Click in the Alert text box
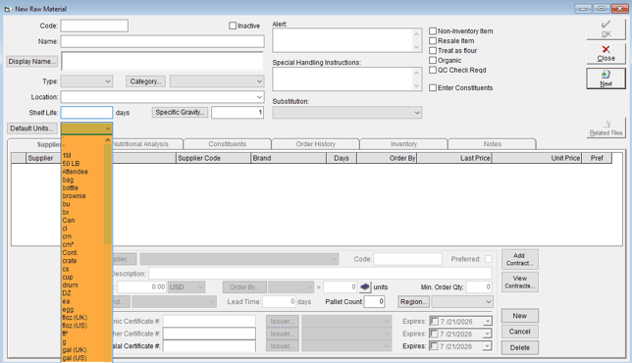 pos(343,40)
